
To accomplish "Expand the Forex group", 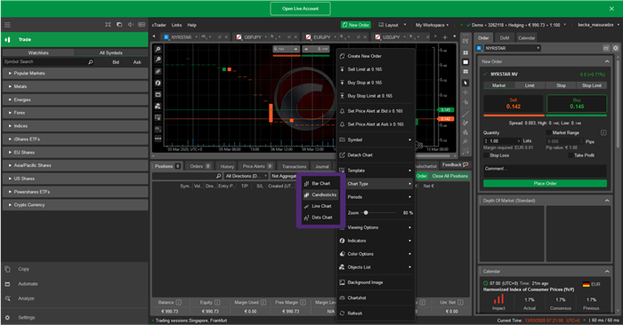I will pos(75,113).
